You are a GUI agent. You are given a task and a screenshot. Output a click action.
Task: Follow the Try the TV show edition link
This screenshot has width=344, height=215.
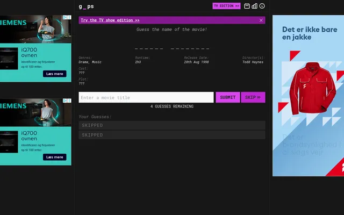coord(110,20)
